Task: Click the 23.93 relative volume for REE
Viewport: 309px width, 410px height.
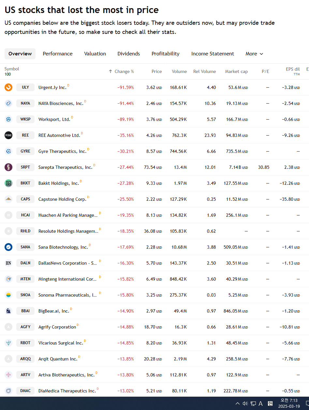Action: point(210,135)
